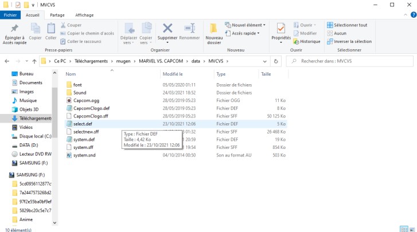The image size is (417, 232).
Task: Open the Affichage ribbon tab
Action: pos(84,15)
